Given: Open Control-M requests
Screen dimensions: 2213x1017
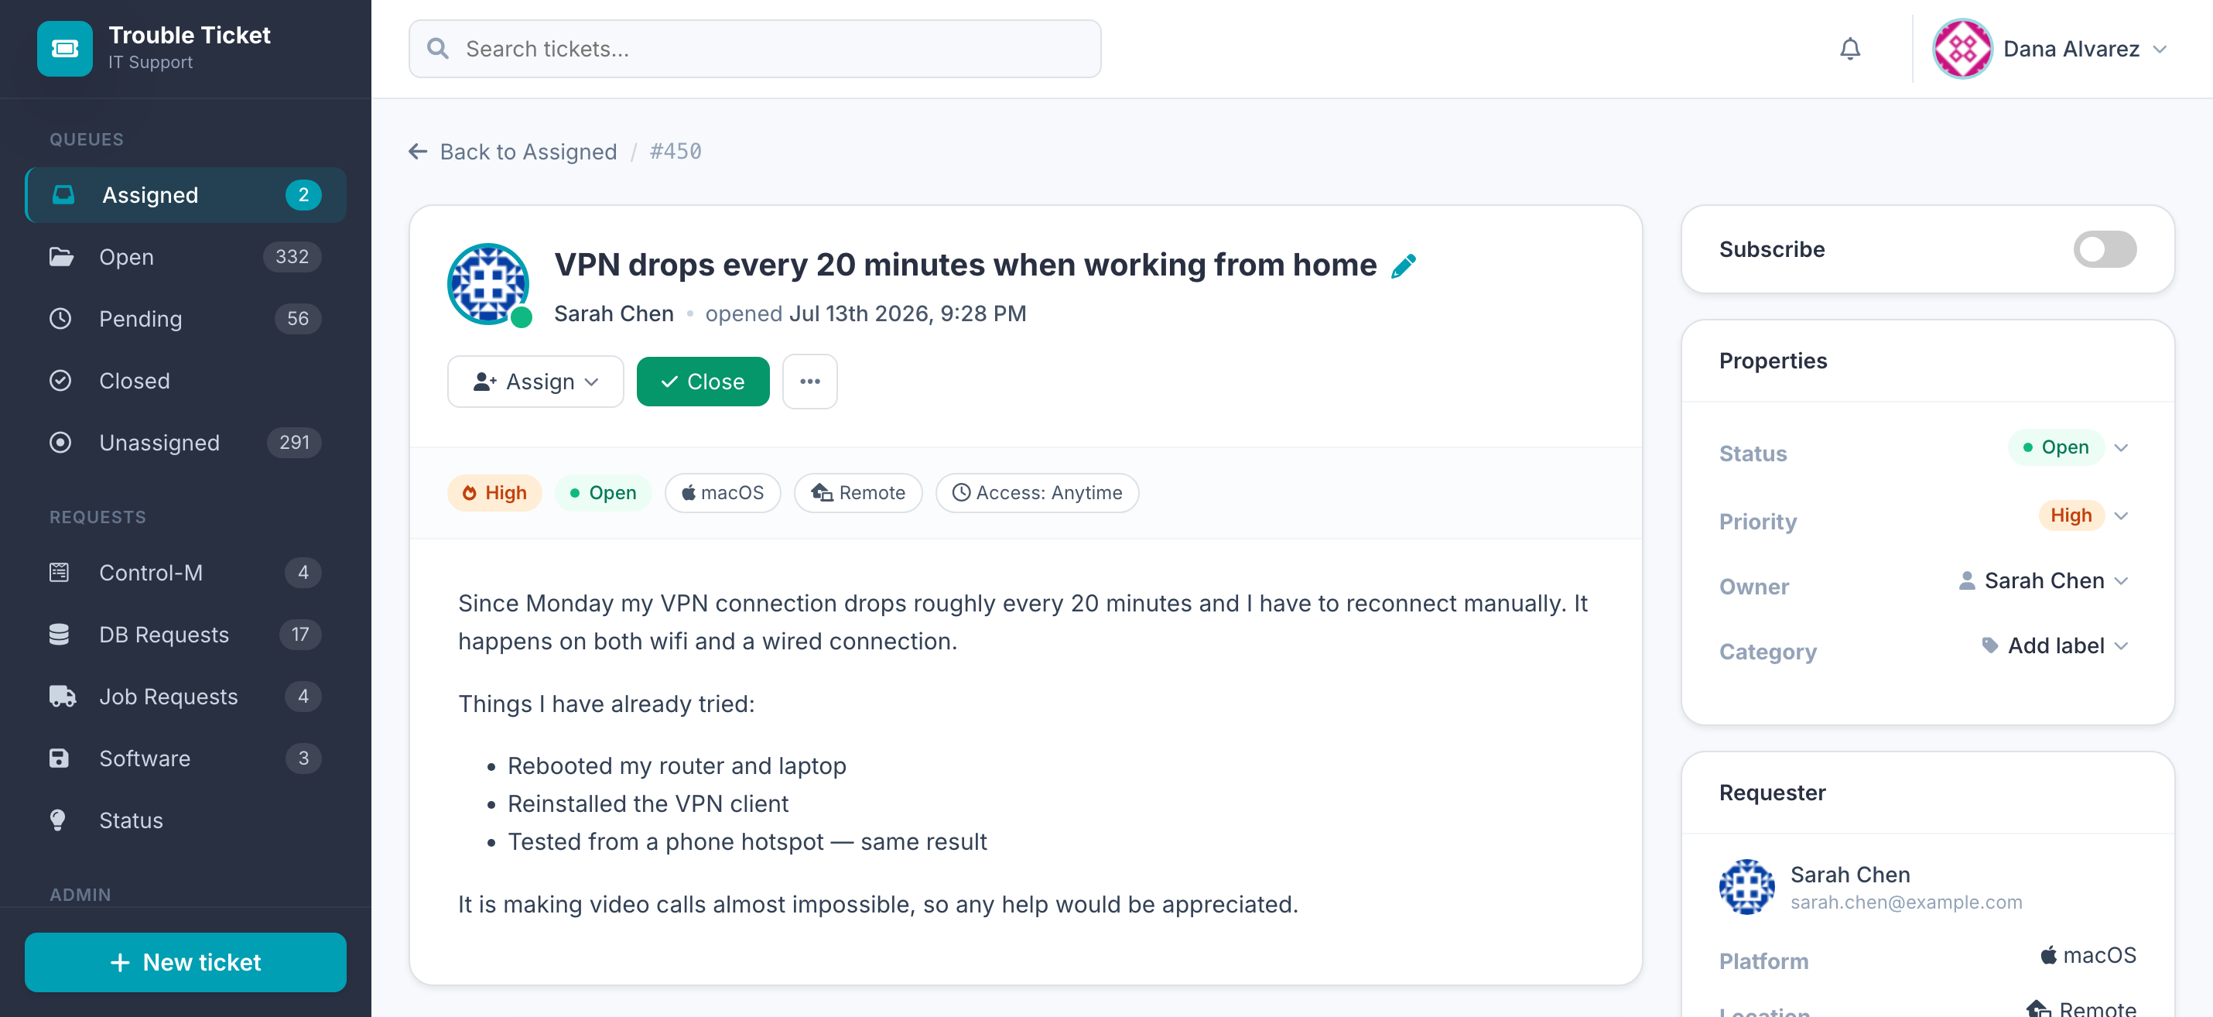Looking at the screenshot, I should pyautogui.click(x=186, y=573).
